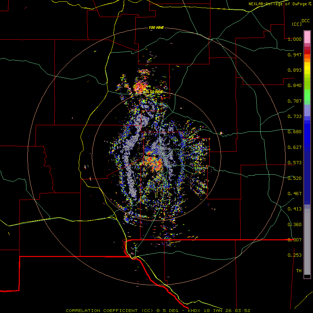Screen dimensions: 313x313
Task: Click the 1.000 scale value
Action: (295, 39)
